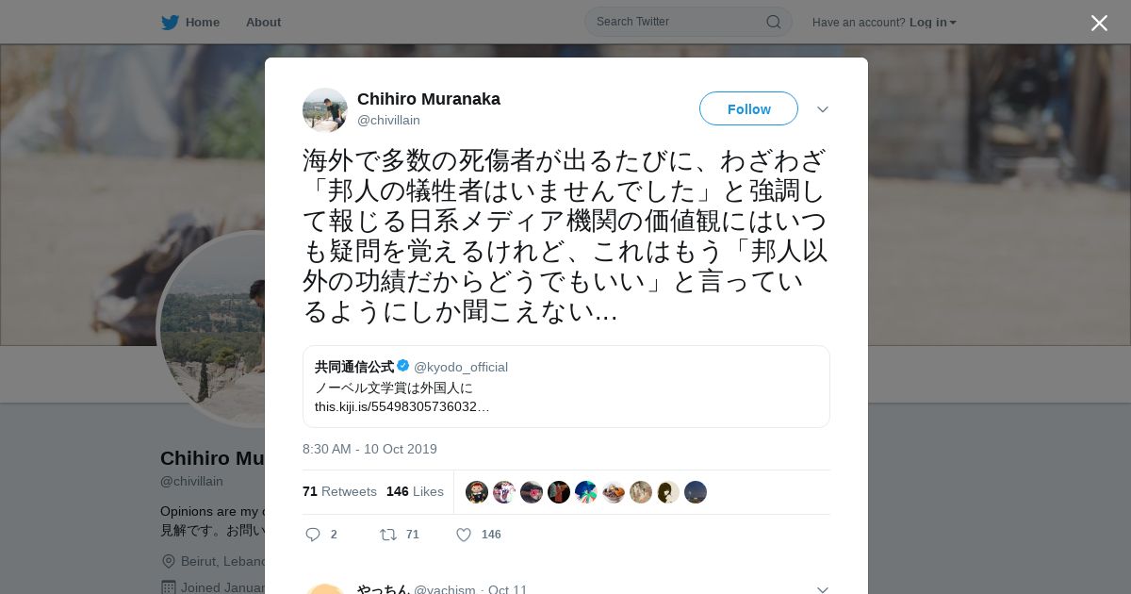Open the tweet timestamp 8:30 AM link
Screen dimensions: 1131x594
pyautogui.click(x=369, y=449)
